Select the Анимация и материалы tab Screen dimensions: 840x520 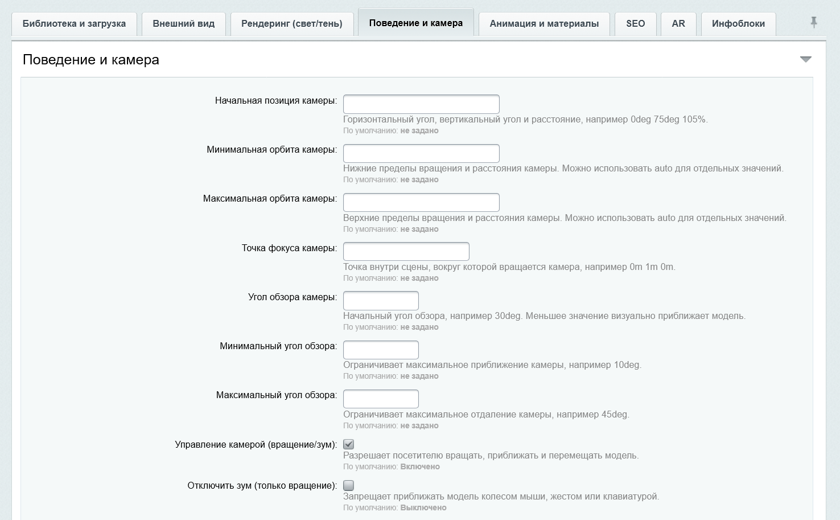(x=544, y=24)
